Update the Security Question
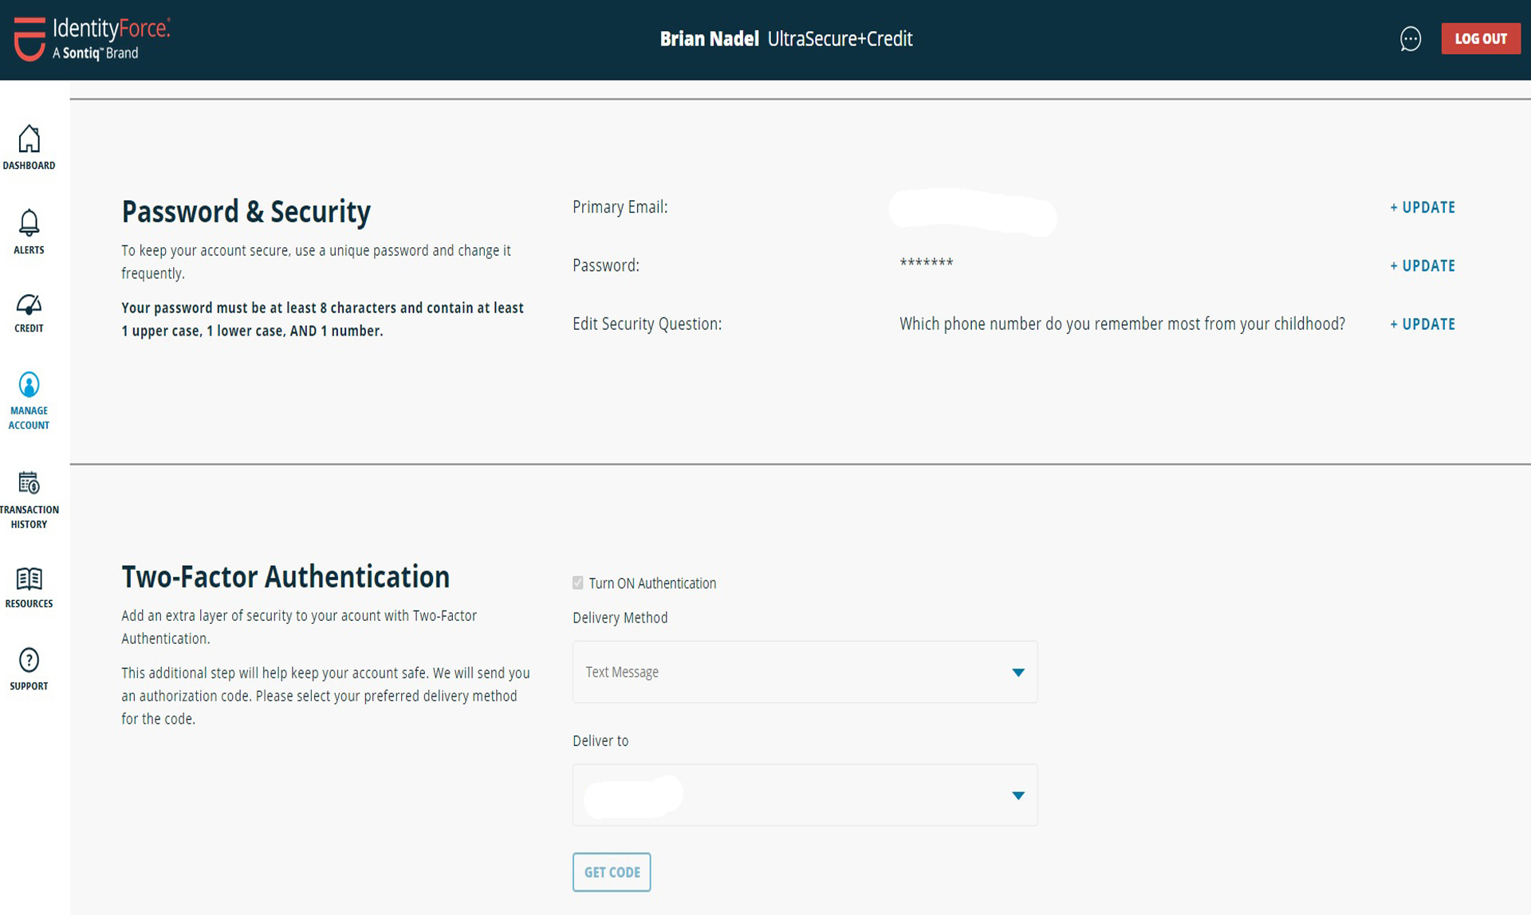1531x915 pixels. tap(1423, 324)
